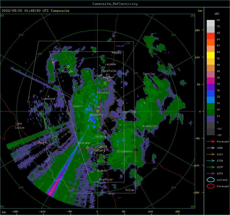The image size is (230, 215).
Task: Click the yellow radar site diamond at center
Action: [98, 111]
